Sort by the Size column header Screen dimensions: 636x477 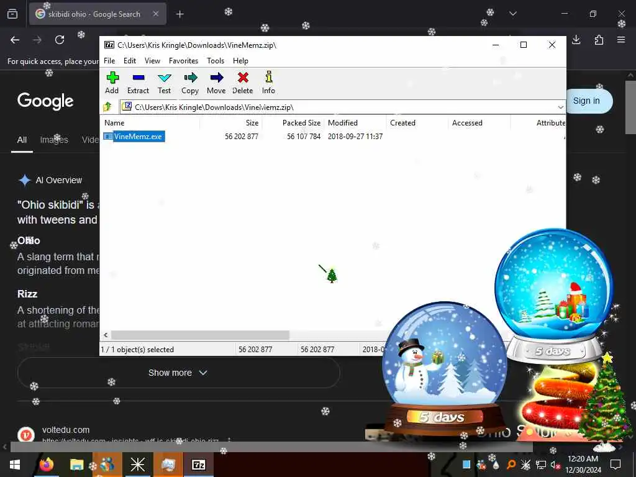click(252, 123)
